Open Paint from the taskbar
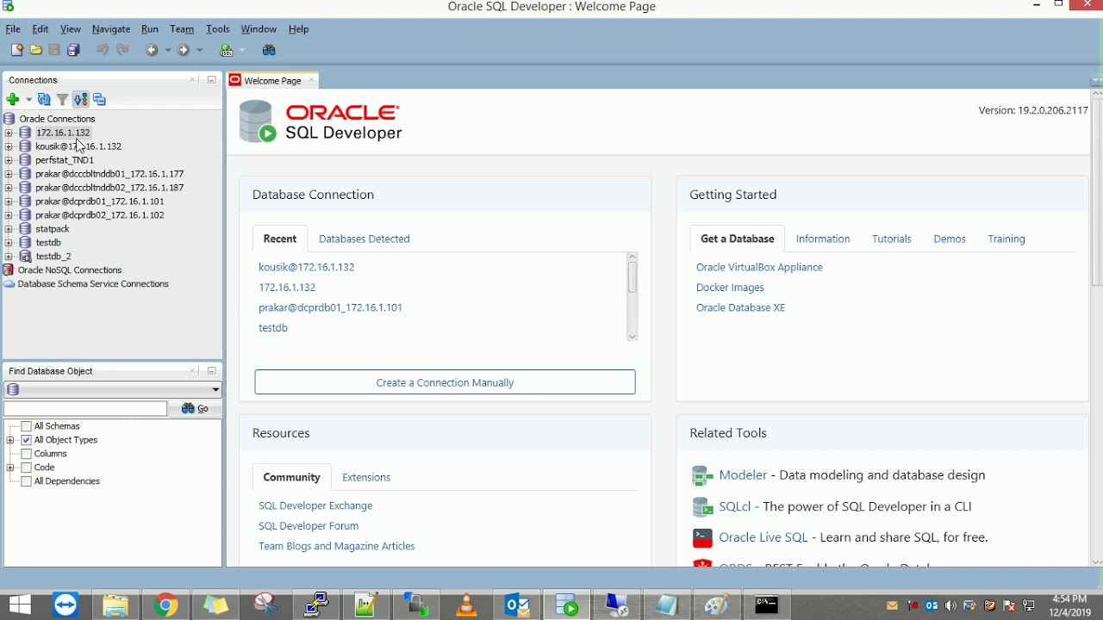 717,605
